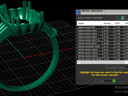
Task: Click the Use Object Materials button
Action: [x=117, y=67]
